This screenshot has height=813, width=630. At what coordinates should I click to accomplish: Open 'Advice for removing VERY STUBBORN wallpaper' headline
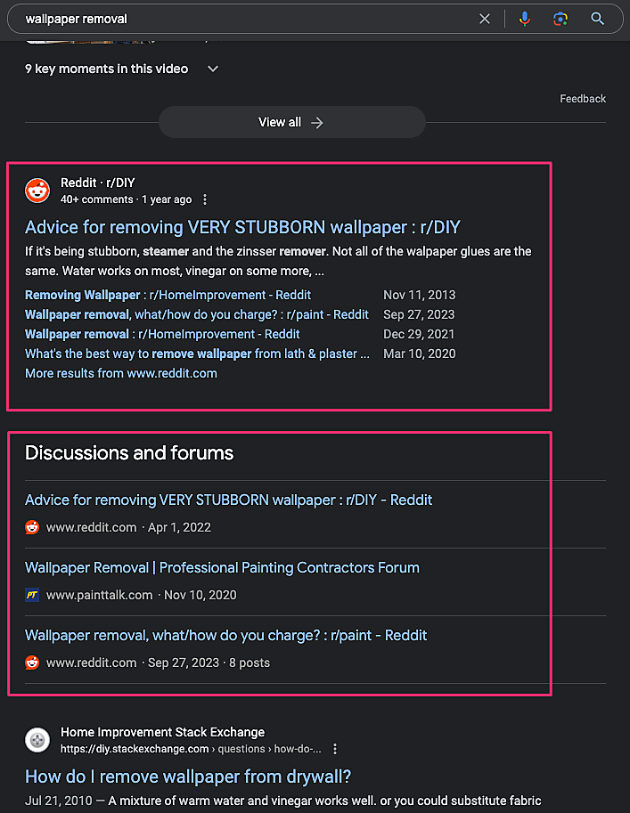tap(242, 227)
